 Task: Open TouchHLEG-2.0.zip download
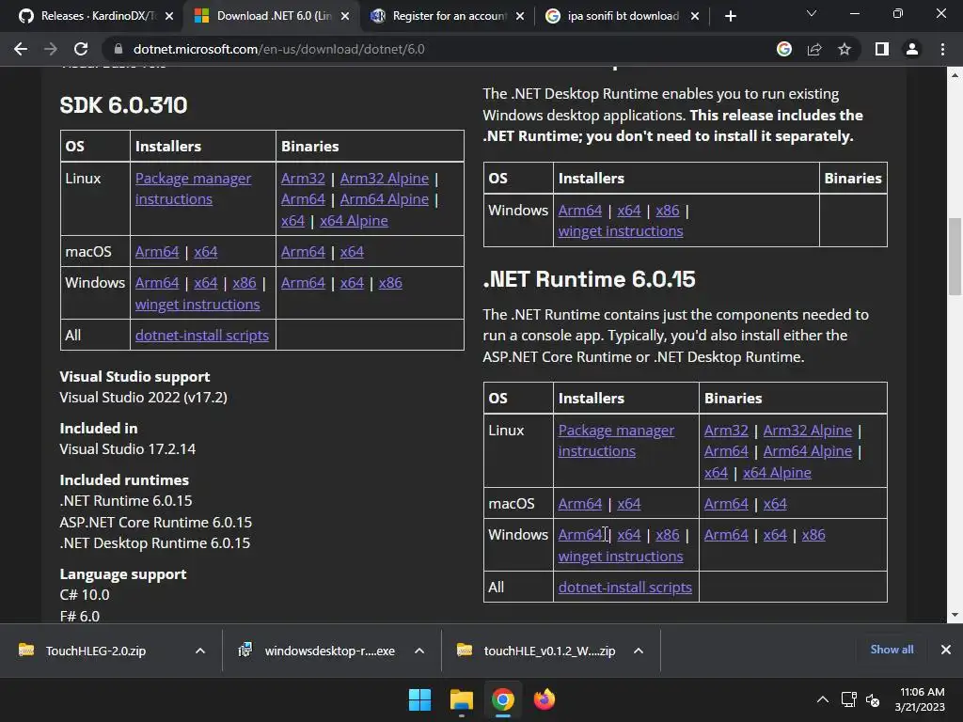95,651
